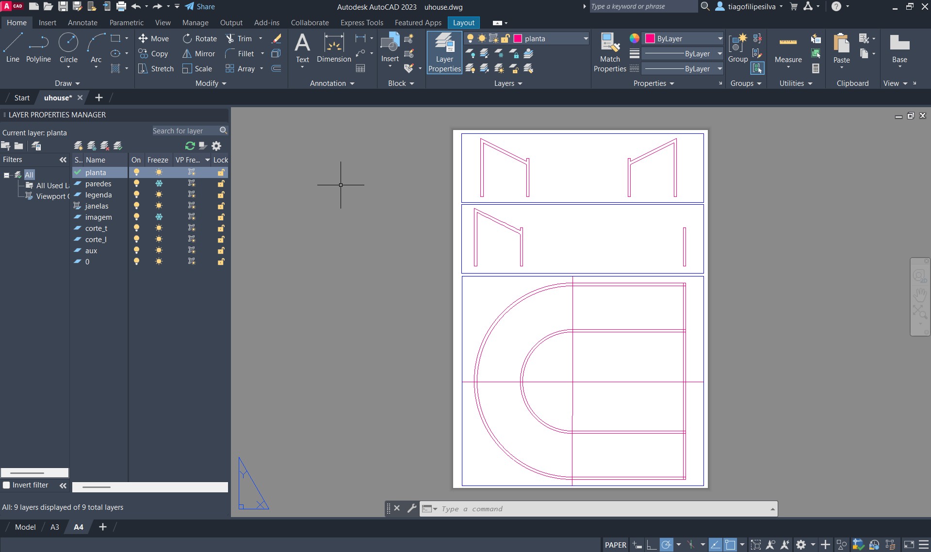Open layer manager settings gear
The image size is (931, 552).
[x=216, y=146]
